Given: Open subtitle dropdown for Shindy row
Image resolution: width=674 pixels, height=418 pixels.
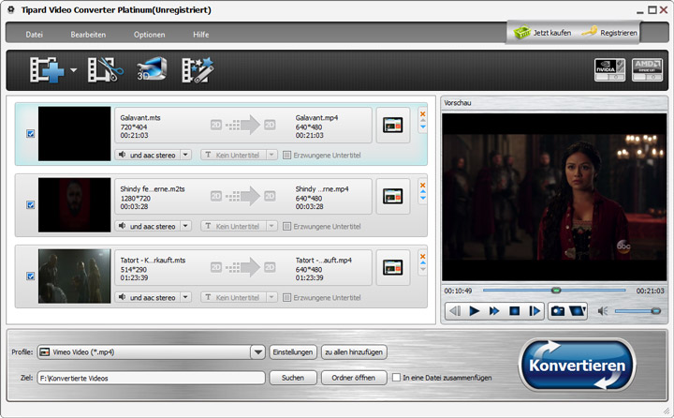Looking at the screenshot, I should (271, 226).
